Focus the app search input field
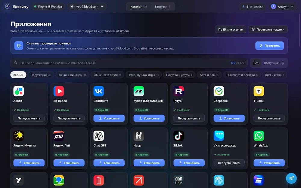The width and height of the screenshot is (301, 188). 129,63
